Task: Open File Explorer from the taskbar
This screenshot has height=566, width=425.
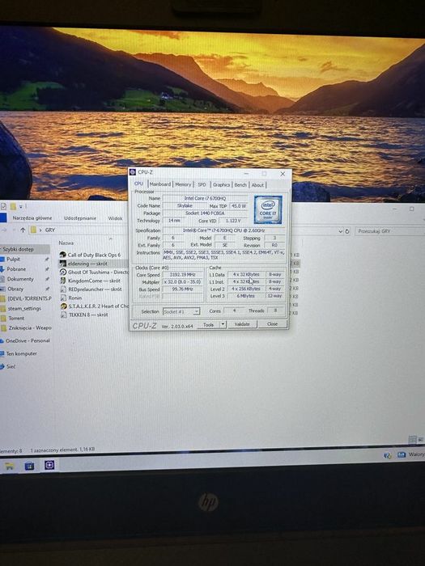Action: tap(9, 466)
